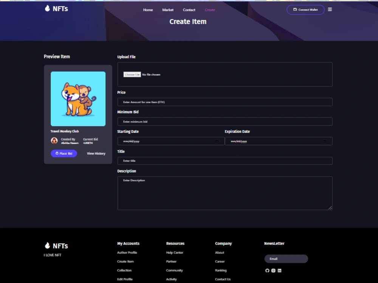Open Activity footer link
The width and height of the screenshot is (378, 283).
tap(171, 279)
